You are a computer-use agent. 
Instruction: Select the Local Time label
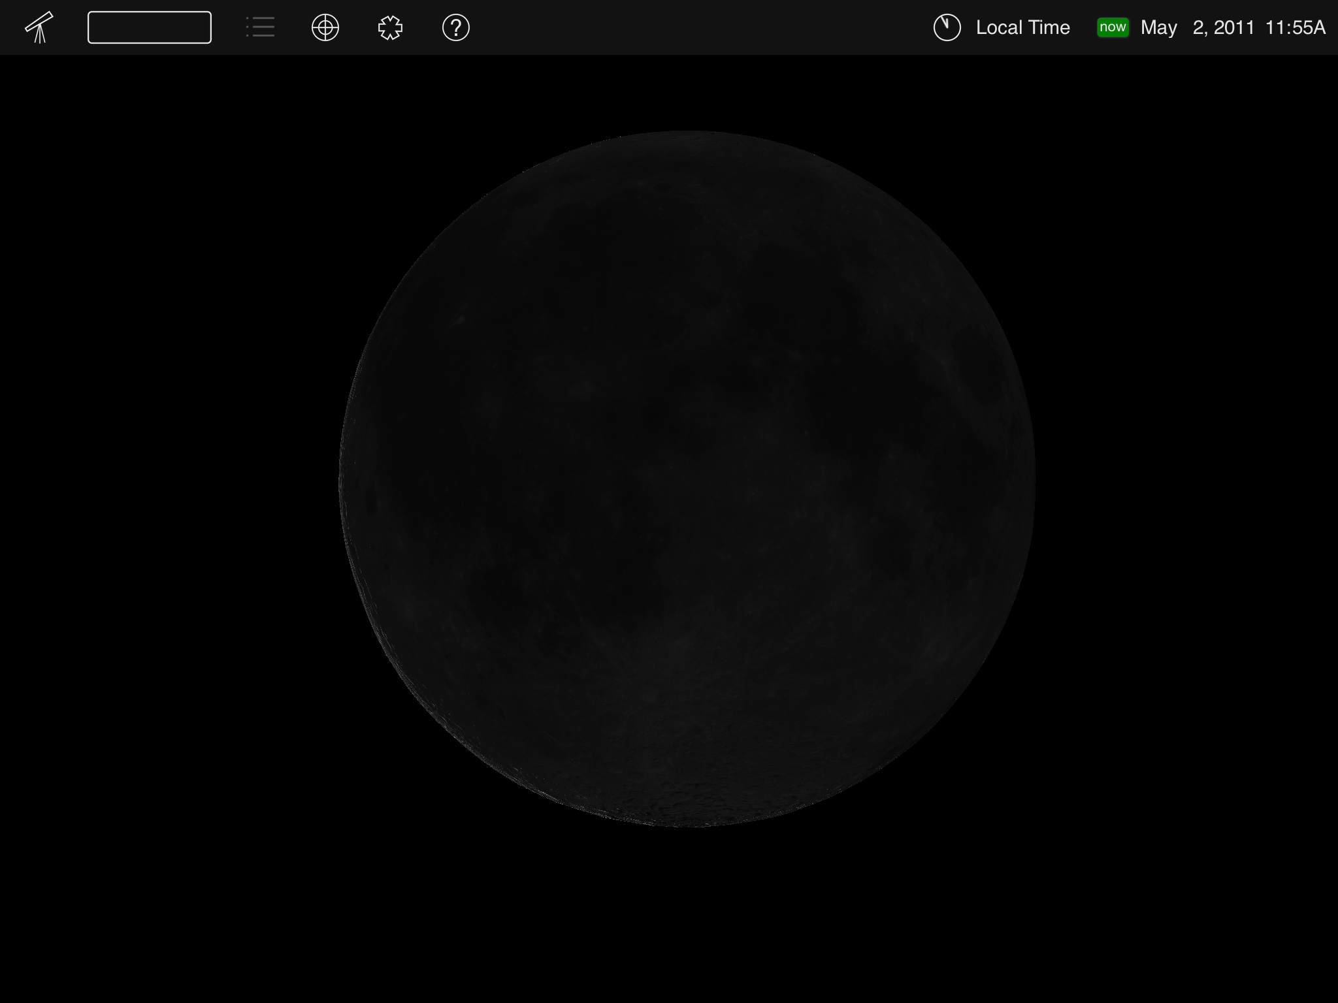tap(1022, 27)
